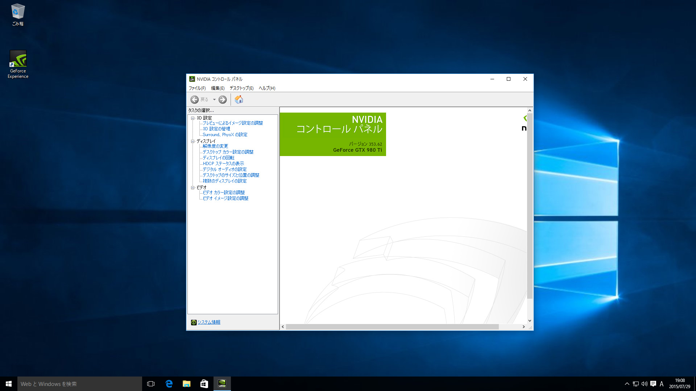Click the vertical scrollbar thumb
The width and height of the screenshot is (696, 391).
tap(530, 206)
